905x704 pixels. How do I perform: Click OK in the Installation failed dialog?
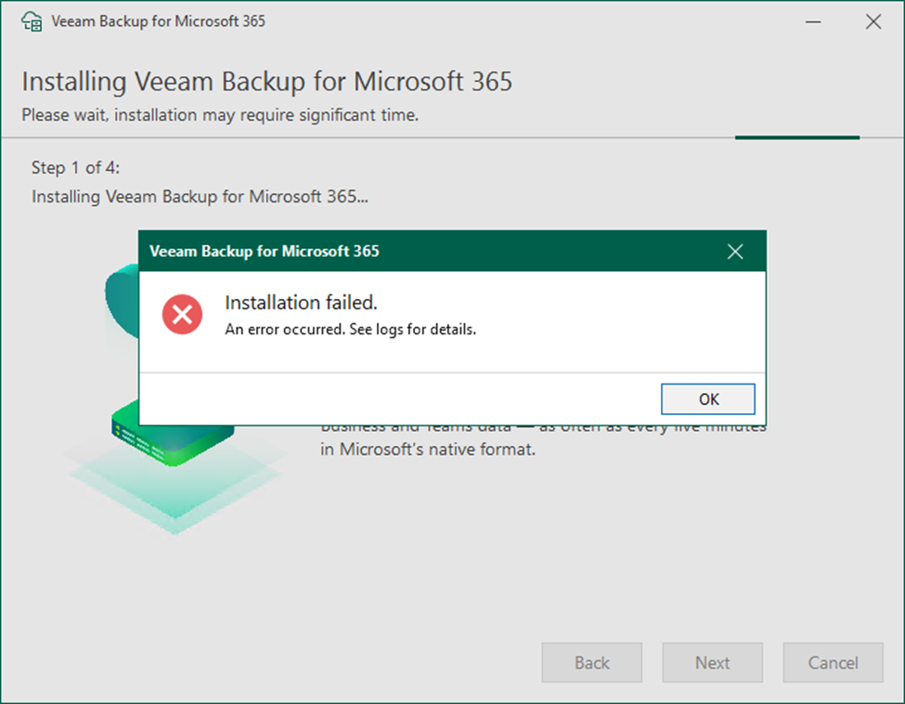[x=707, y=399]
